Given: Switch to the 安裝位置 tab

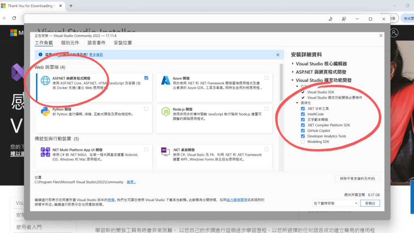Looking at the screenshot, I should [x=123, y=43].
